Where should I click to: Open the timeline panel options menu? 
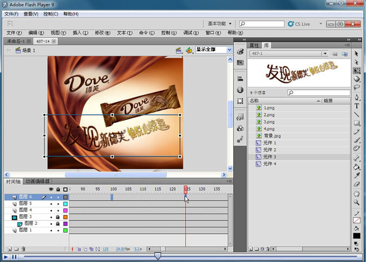click(229, 181)
